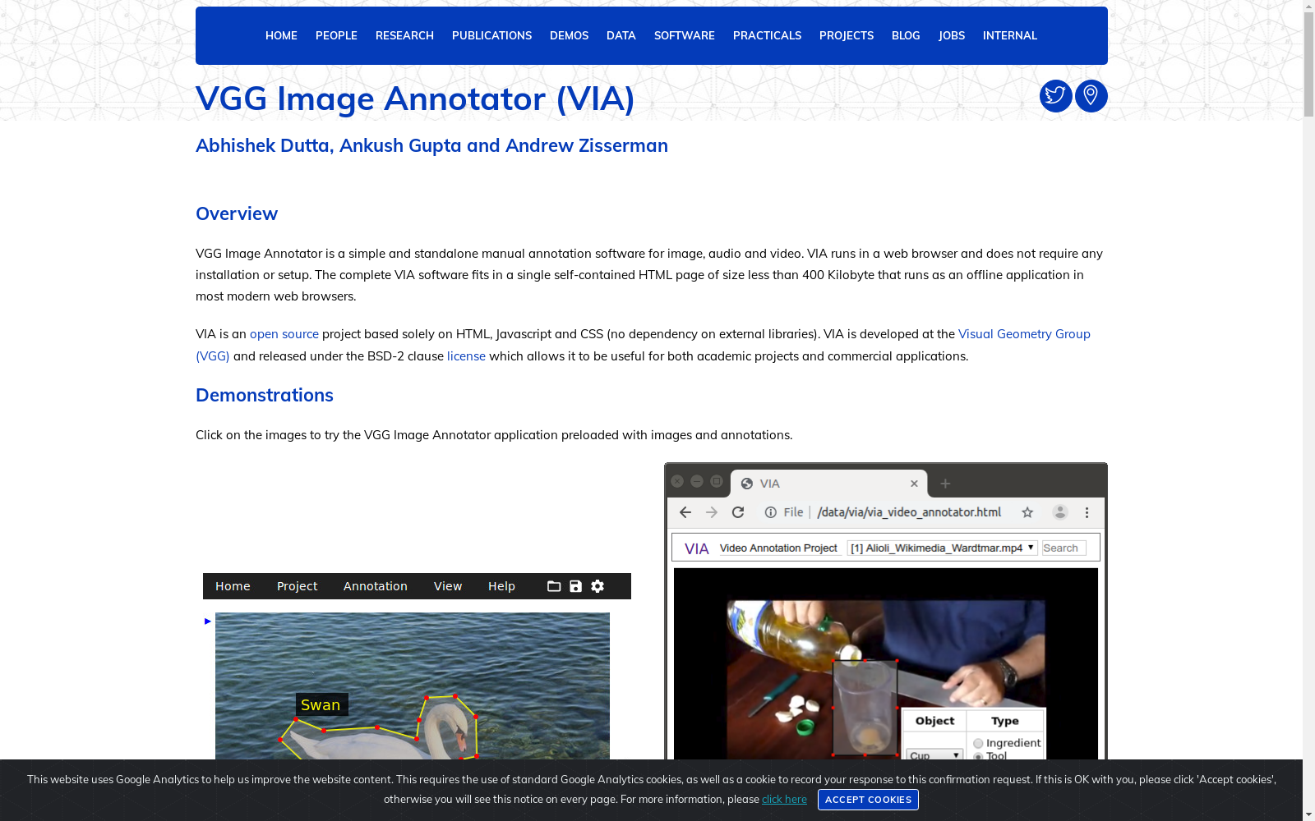Select the Ingredient radio button
This screenshot has height=821, width=1315.
point(977,742)
